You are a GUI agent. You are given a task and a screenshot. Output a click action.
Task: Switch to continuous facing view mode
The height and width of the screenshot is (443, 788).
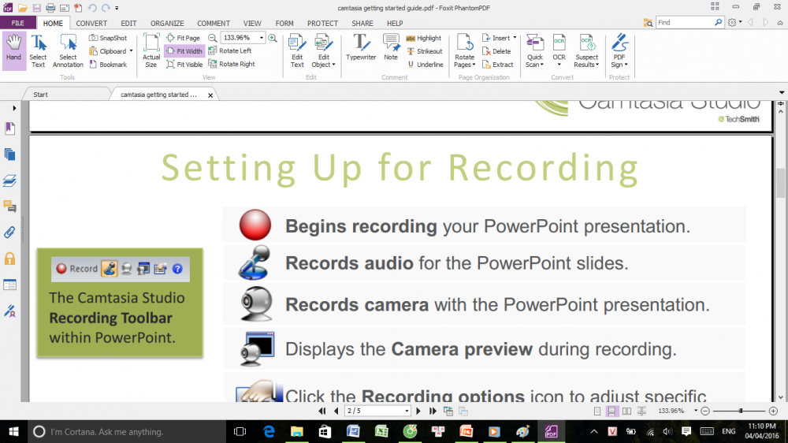pos(641,411)
